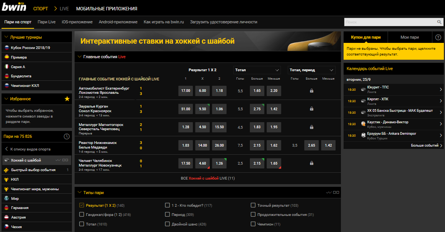
Task: Click the globe icon next to Мир
Action: (x=7, y=198)
